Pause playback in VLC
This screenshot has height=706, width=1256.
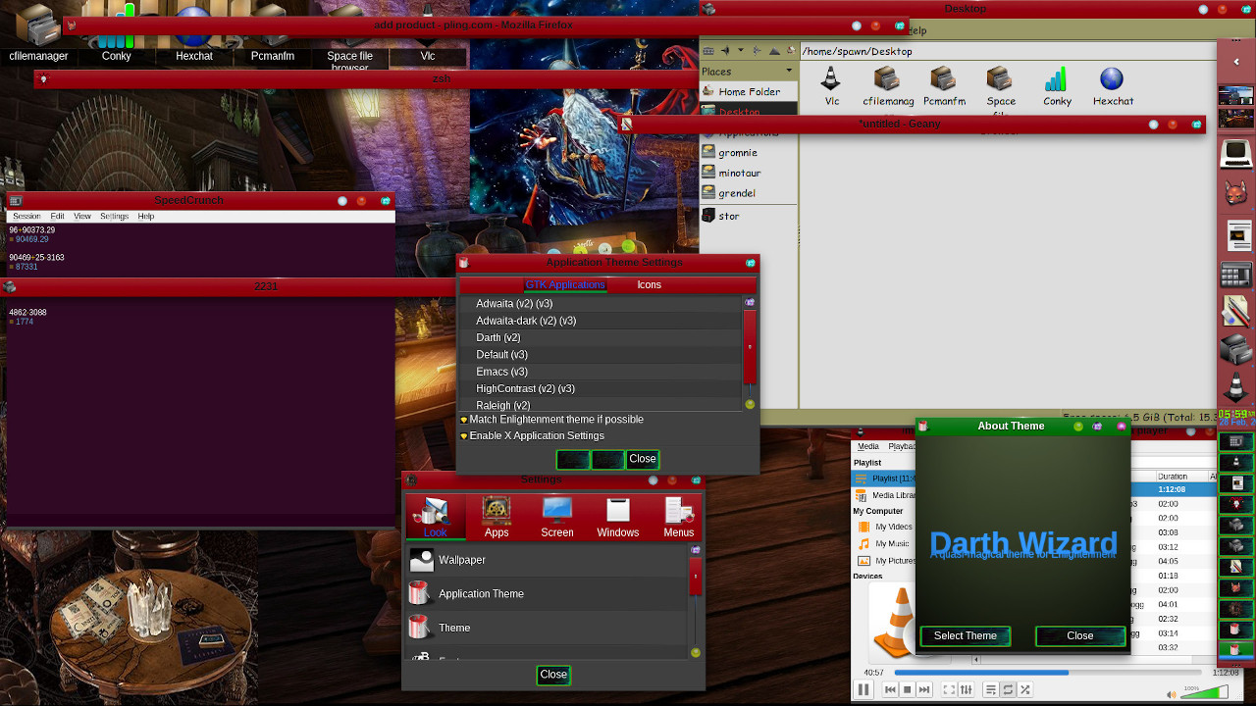(x=863, y=690)
